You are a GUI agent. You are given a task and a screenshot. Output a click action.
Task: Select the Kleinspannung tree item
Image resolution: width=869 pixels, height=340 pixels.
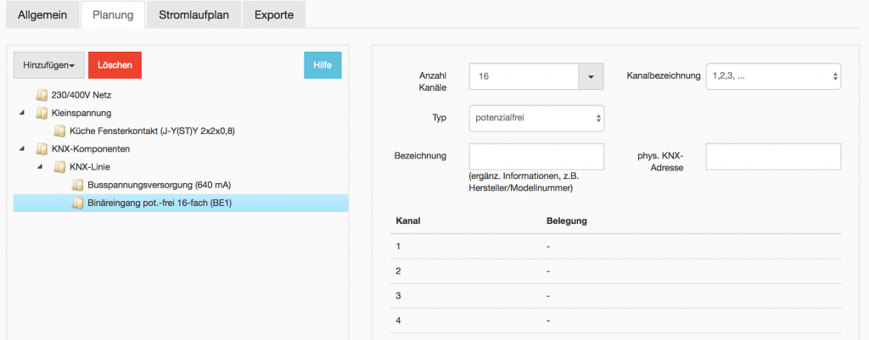tap(81, 113)
